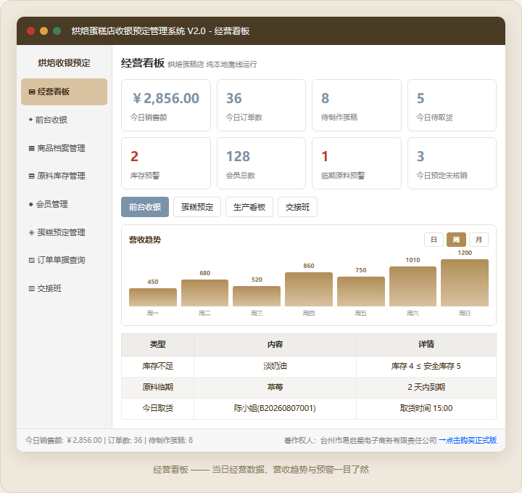Click the 周二 bar labeled 680
The image size is (522, 493).
[204, 293]
